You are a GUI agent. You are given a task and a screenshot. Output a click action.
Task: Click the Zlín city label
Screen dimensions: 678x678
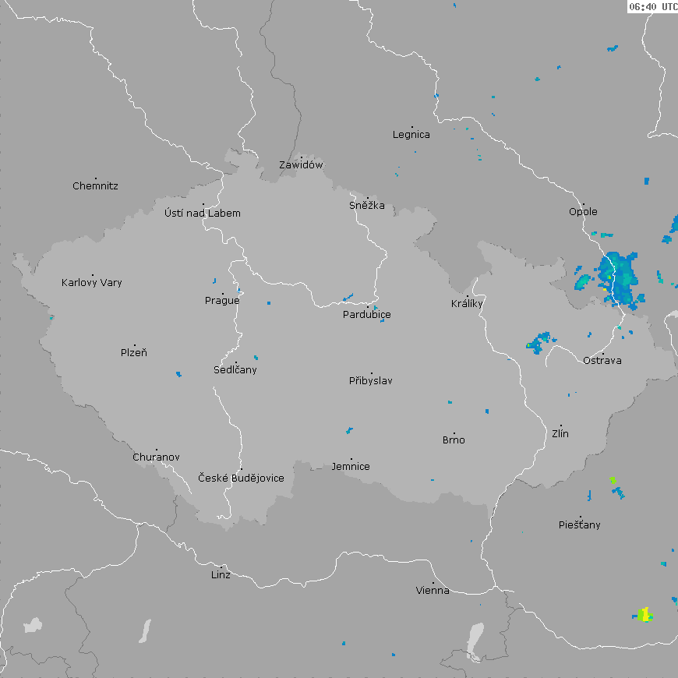click(560, 434)
